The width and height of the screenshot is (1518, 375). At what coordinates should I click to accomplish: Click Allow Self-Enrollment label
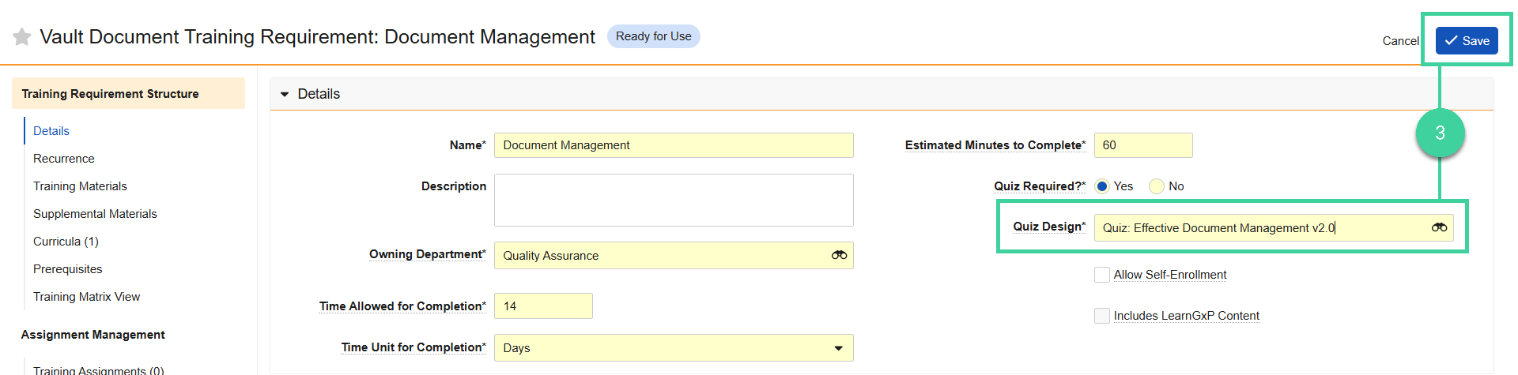(1170, 275)
